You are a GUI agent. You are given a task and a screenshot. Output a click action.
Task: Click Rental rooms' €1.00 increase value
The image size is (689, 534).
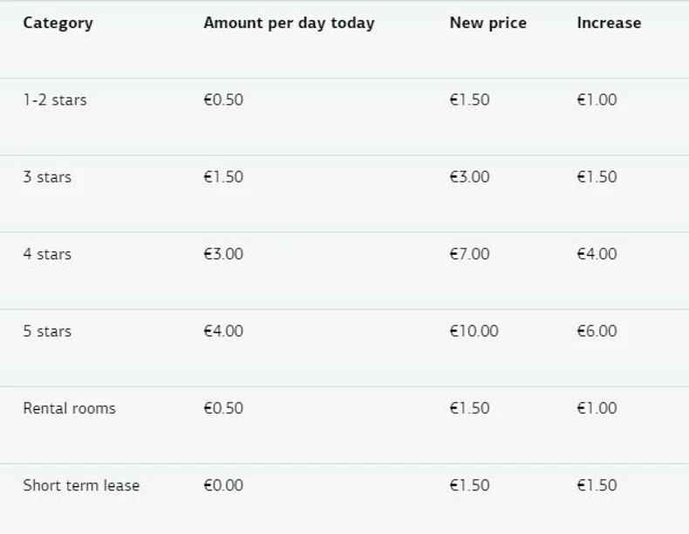[x=597, y=408]
